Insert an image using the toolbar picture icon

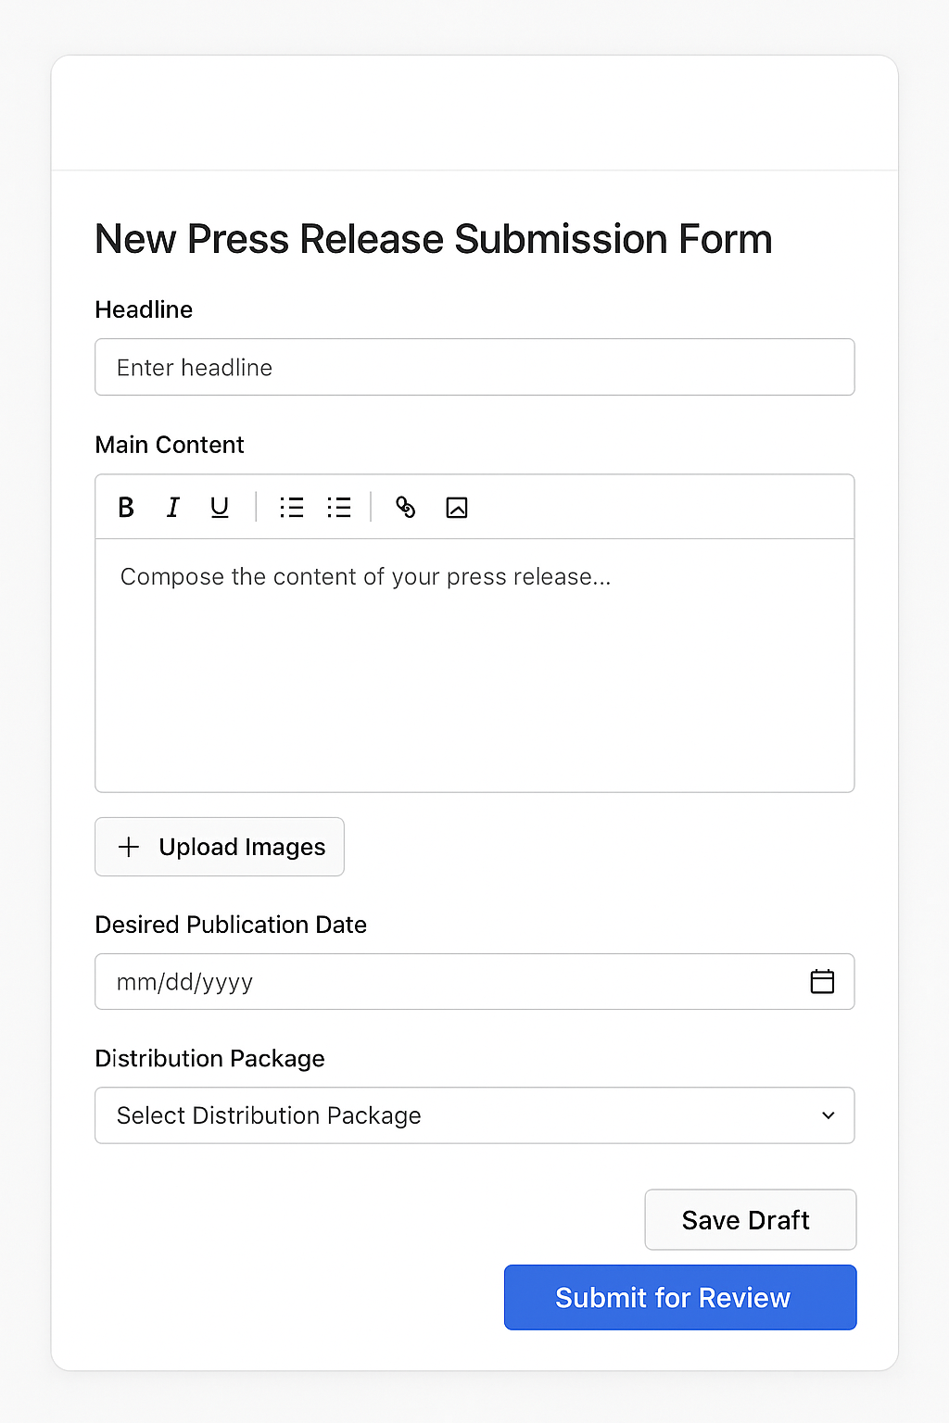pyautogui.click(x=457, y=507)
